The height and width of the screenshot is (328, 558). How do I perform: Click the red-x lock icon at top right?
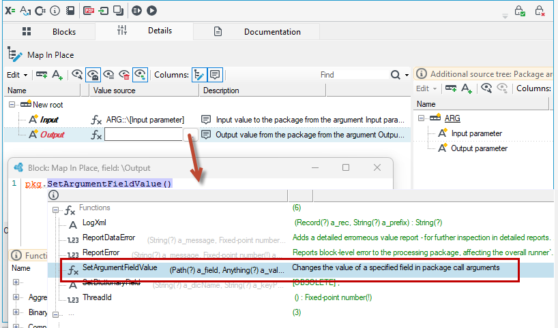(x=540, y=11)
